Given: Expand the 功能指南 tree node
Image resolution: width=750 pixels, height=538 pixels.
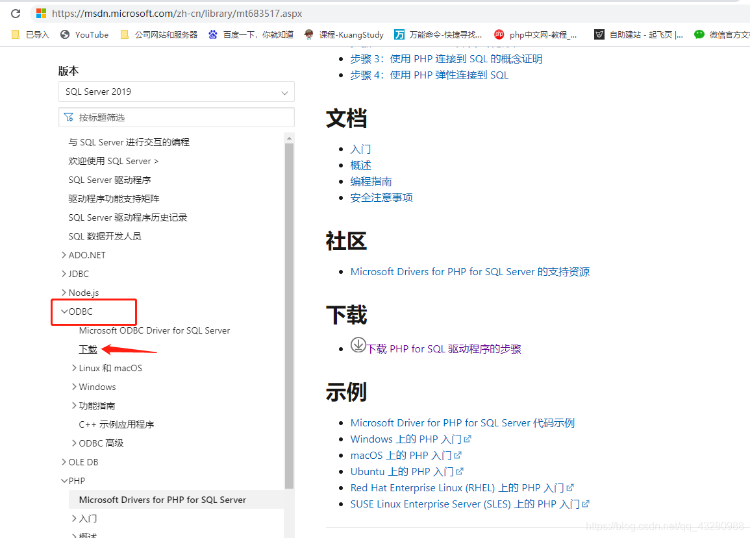Looking at the screenshot, I should (74, 406).
